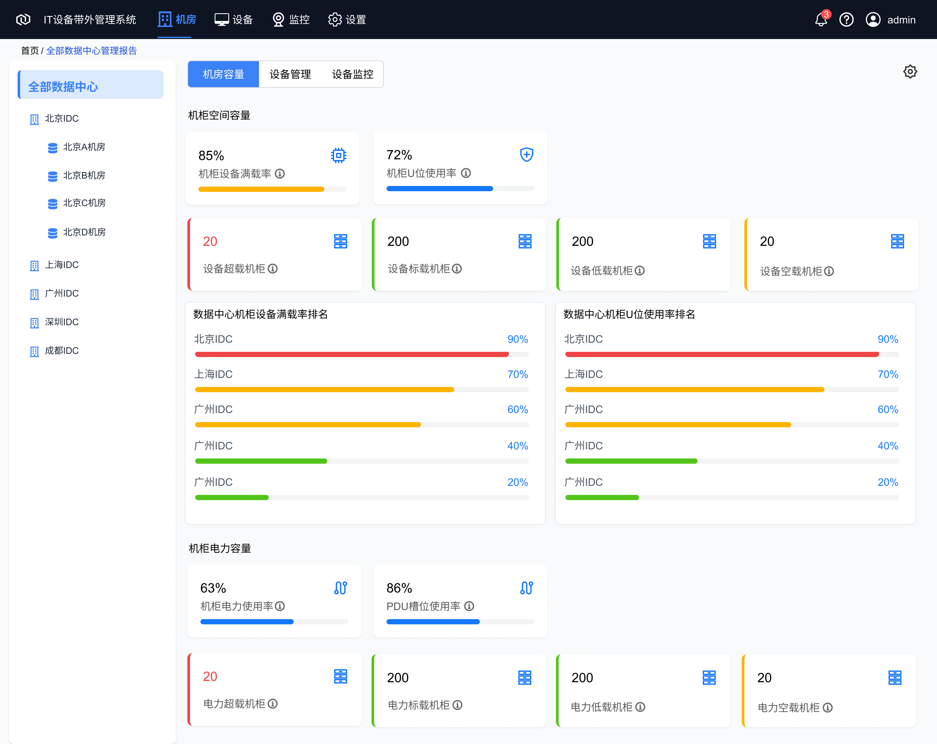Open the 机房 top navigation menu
937x744 pixels.
point(177,20)
